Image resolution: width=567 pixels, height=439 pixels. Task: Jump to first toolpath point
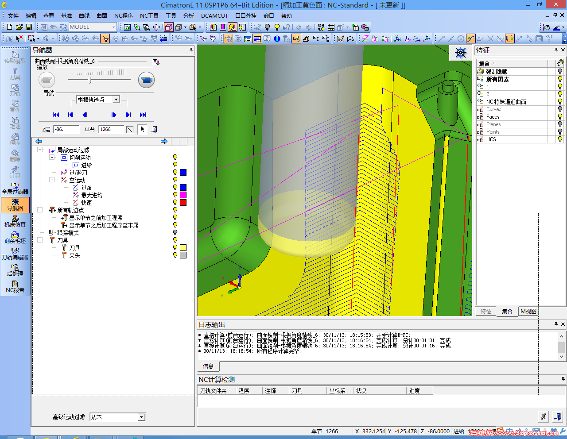click(56, 115)
